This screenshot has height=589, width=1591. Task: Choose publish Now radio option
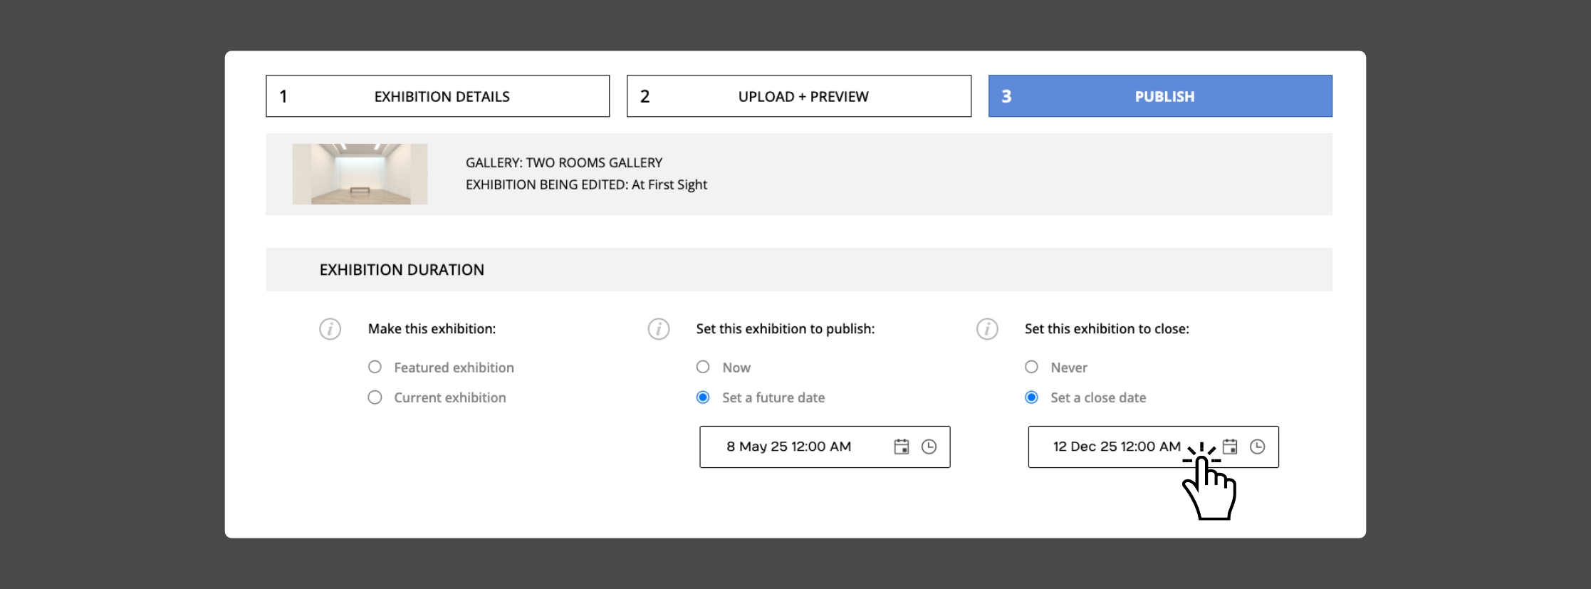[x=703, y=367]
